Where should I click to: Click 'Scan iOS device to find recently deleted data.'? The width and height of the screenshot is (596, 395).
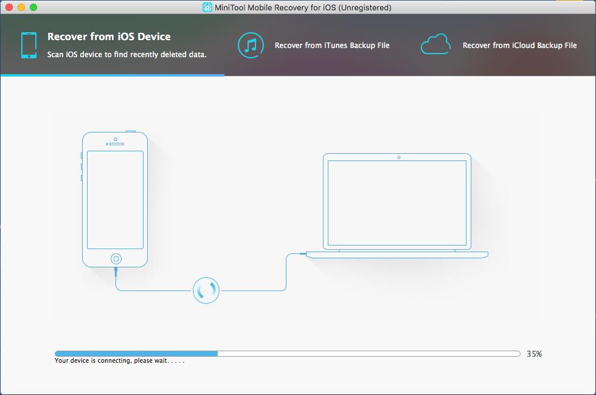click(127, 55)
